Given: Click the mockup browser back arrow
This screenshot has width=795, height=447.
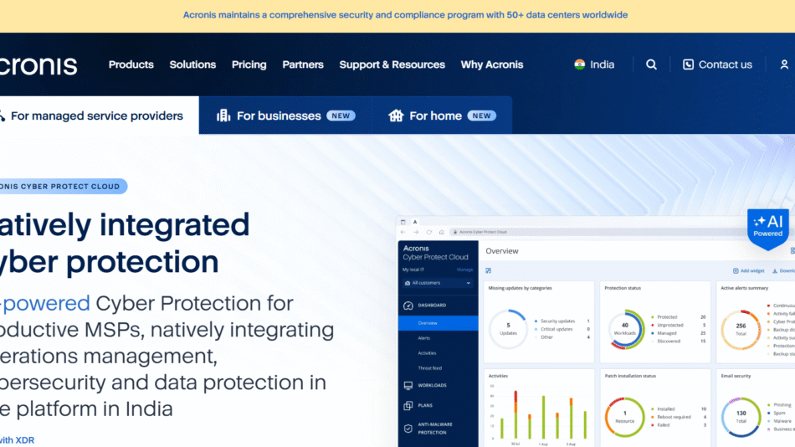Looking at the screenshot, I should click(x=403, y=233).
